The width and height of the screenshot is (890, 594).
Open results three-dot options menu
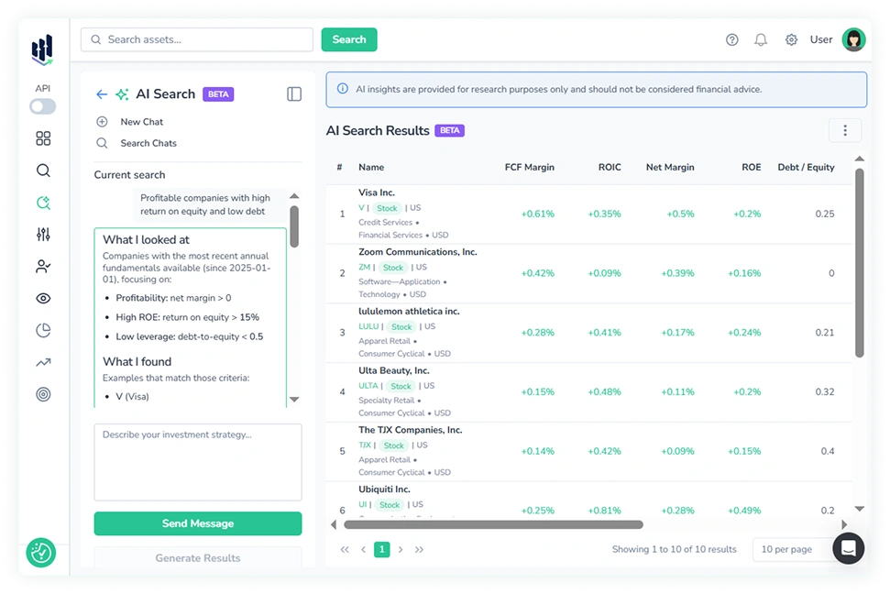coord(844,130)
